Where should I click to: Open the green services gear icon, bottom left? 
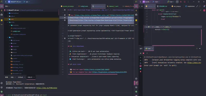click(2, 92)
